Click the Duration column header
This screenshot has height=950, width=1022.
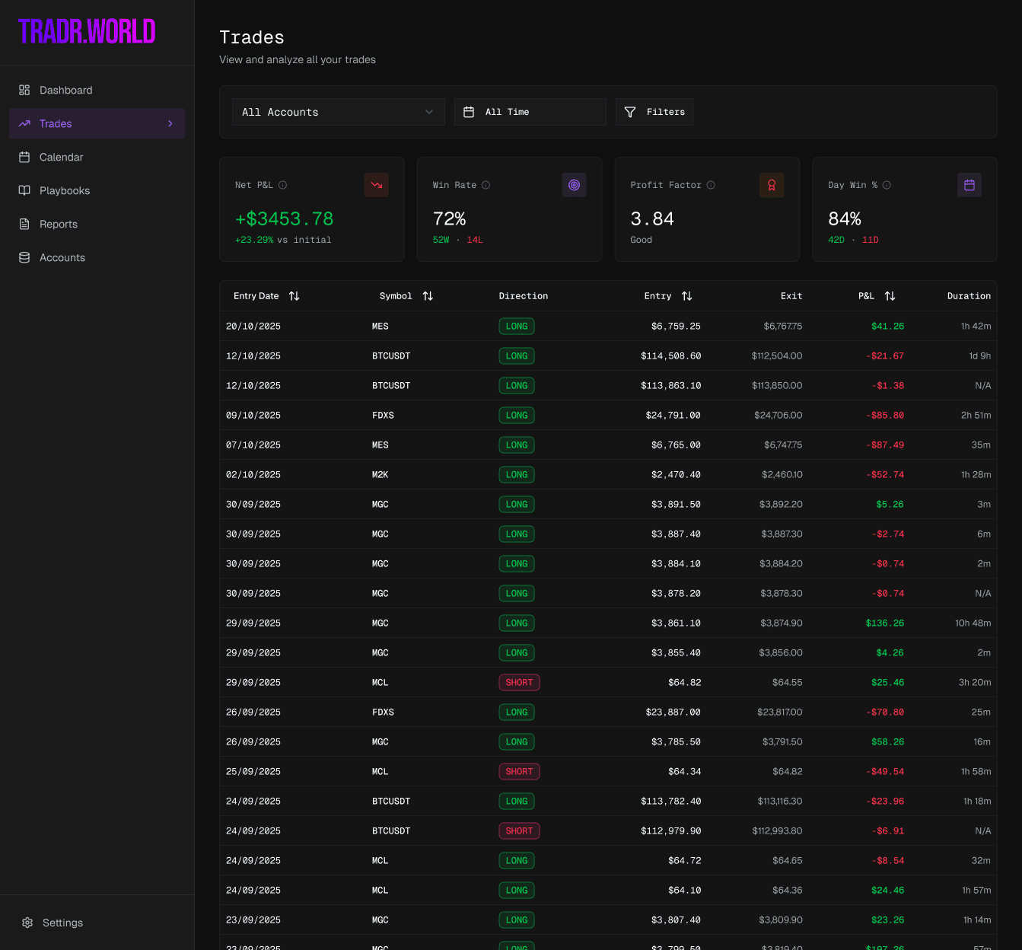[969, 296]
